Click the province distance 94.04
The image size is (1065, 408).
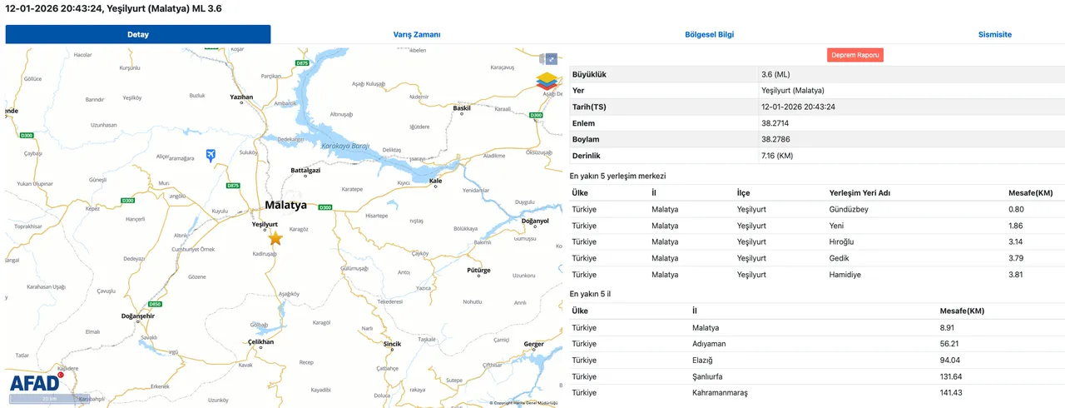[x=949, y=360]
